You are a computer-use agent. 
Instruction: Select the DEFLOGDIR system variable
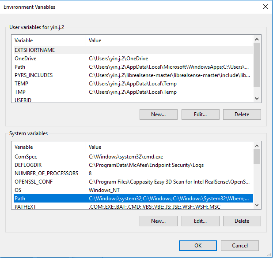[133, 165]
